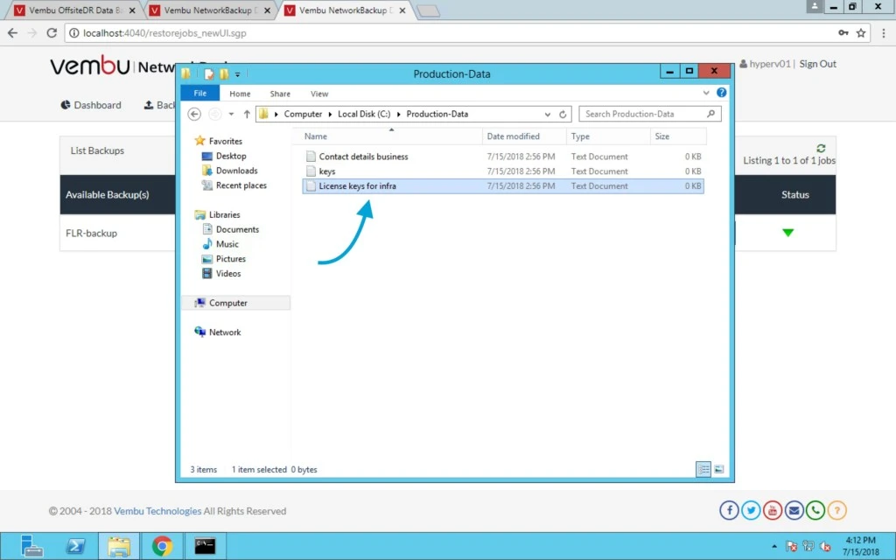Click Explorer back navigation arrow
Screen dimensions: 896x560
pyautogui.click(x=194, y=115)
